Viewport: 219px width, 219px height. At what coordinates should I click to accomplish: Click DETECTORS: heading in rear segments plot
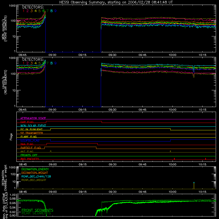33,59
